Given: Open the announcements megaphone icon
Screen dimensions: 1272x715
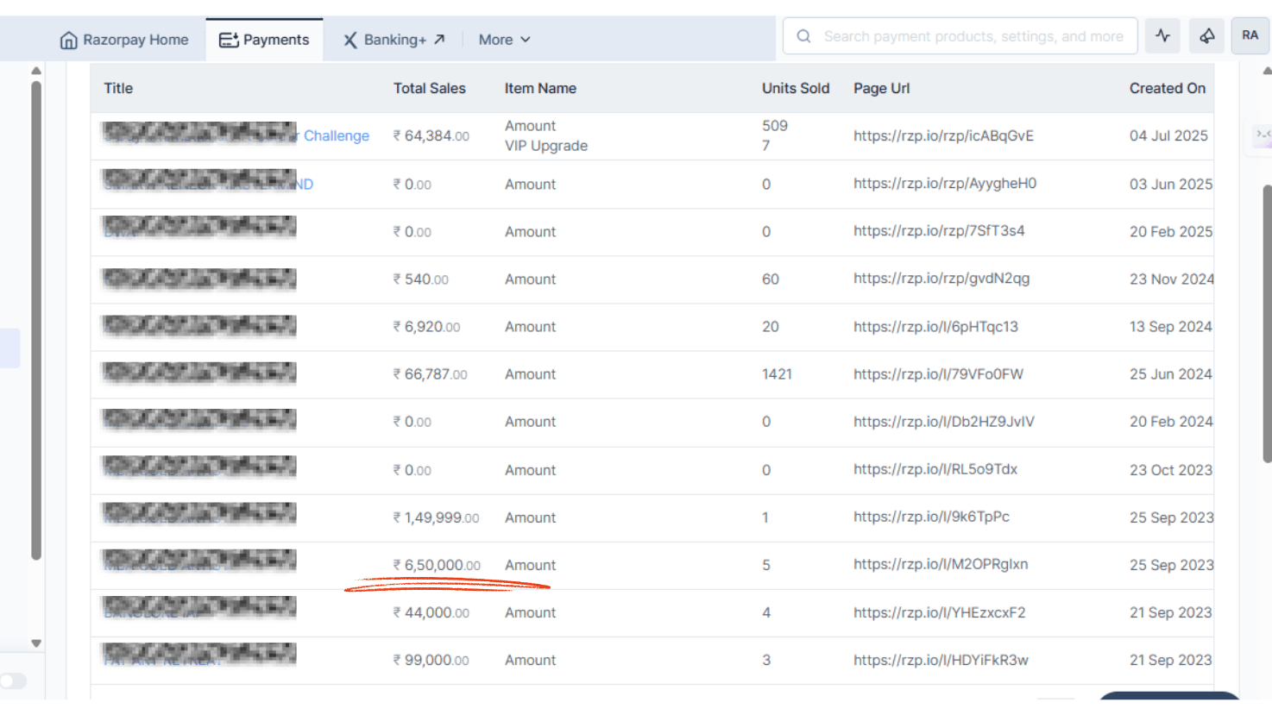Looking at the screenshot, I should click(x=1206, y=36).
